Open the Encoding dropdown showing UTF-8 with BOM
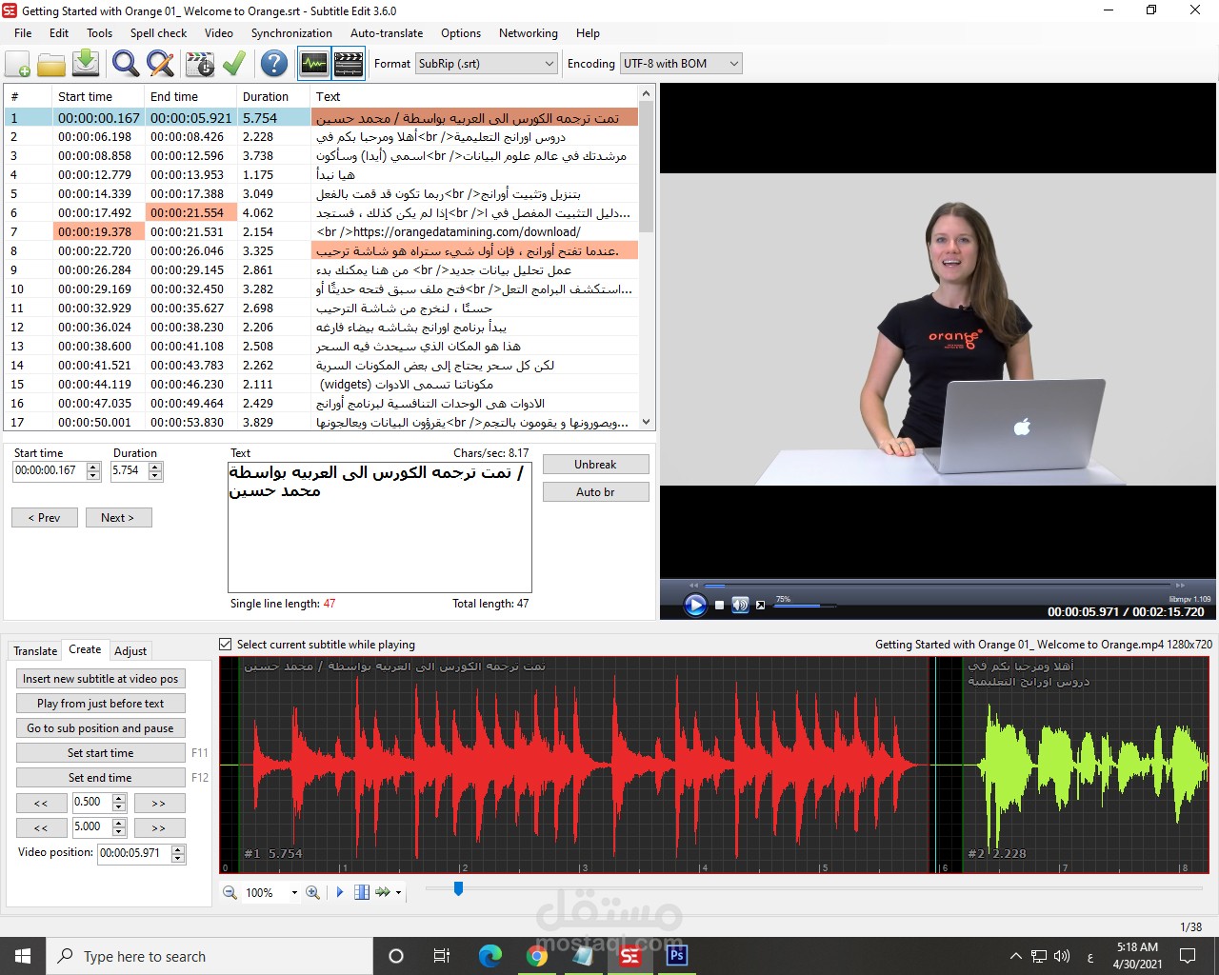Image resolution: width=1219 pixels, height=975 pixels. [x=733, y=63]
